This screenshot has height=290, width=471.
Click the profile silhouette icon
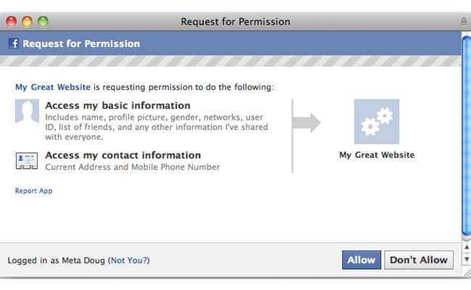(27, 112)
